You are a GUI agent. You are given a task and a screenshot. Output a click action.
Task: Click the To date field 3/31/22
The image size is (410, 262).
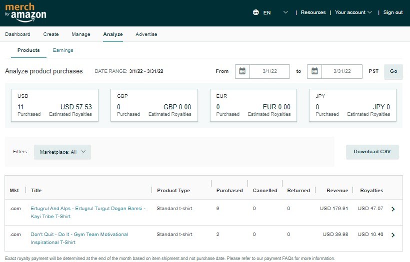tap(342, 71)
